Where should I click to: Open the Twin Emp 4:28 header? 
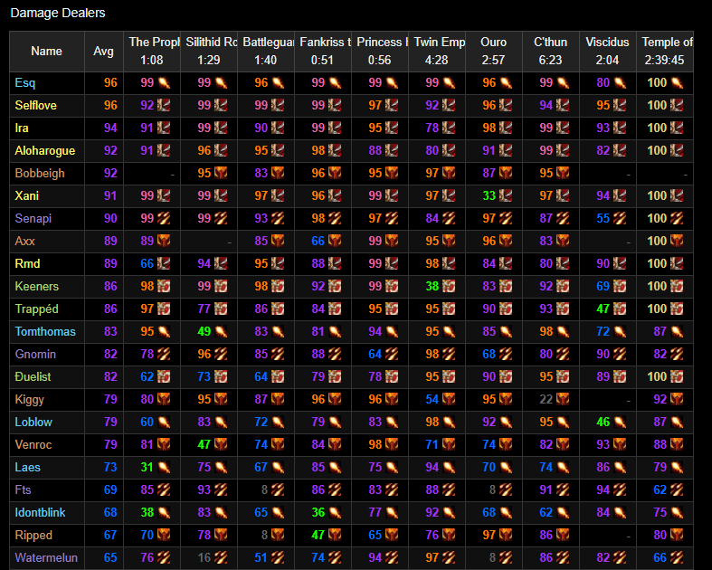pyautogui.click(x=437, y=52)
